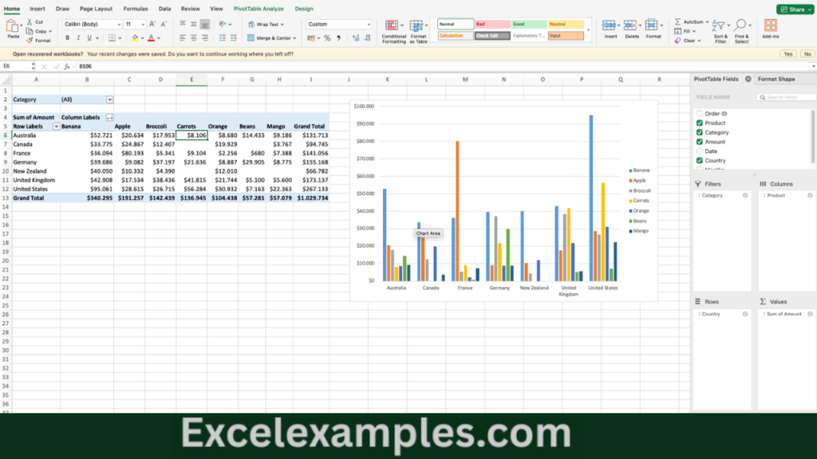Uncheck the Product field

(699, 124)
